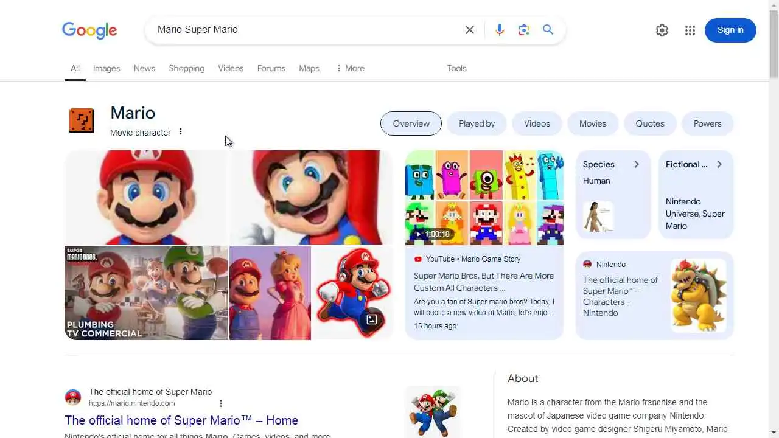Switch to the Images tab
This screenshot has width=779, height=438.
click(x=107, y=68)
